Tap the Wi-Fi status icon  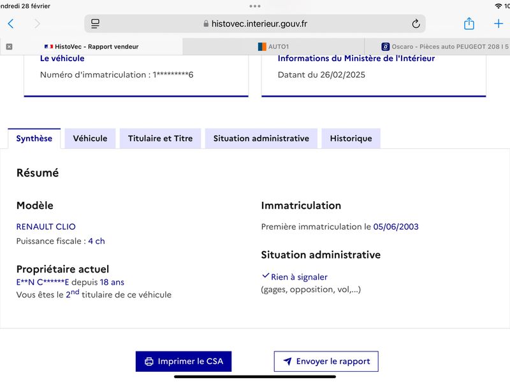498,6
